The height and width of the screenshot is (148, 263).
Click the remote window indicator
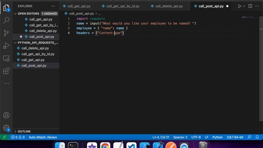[x=5, y=137]
